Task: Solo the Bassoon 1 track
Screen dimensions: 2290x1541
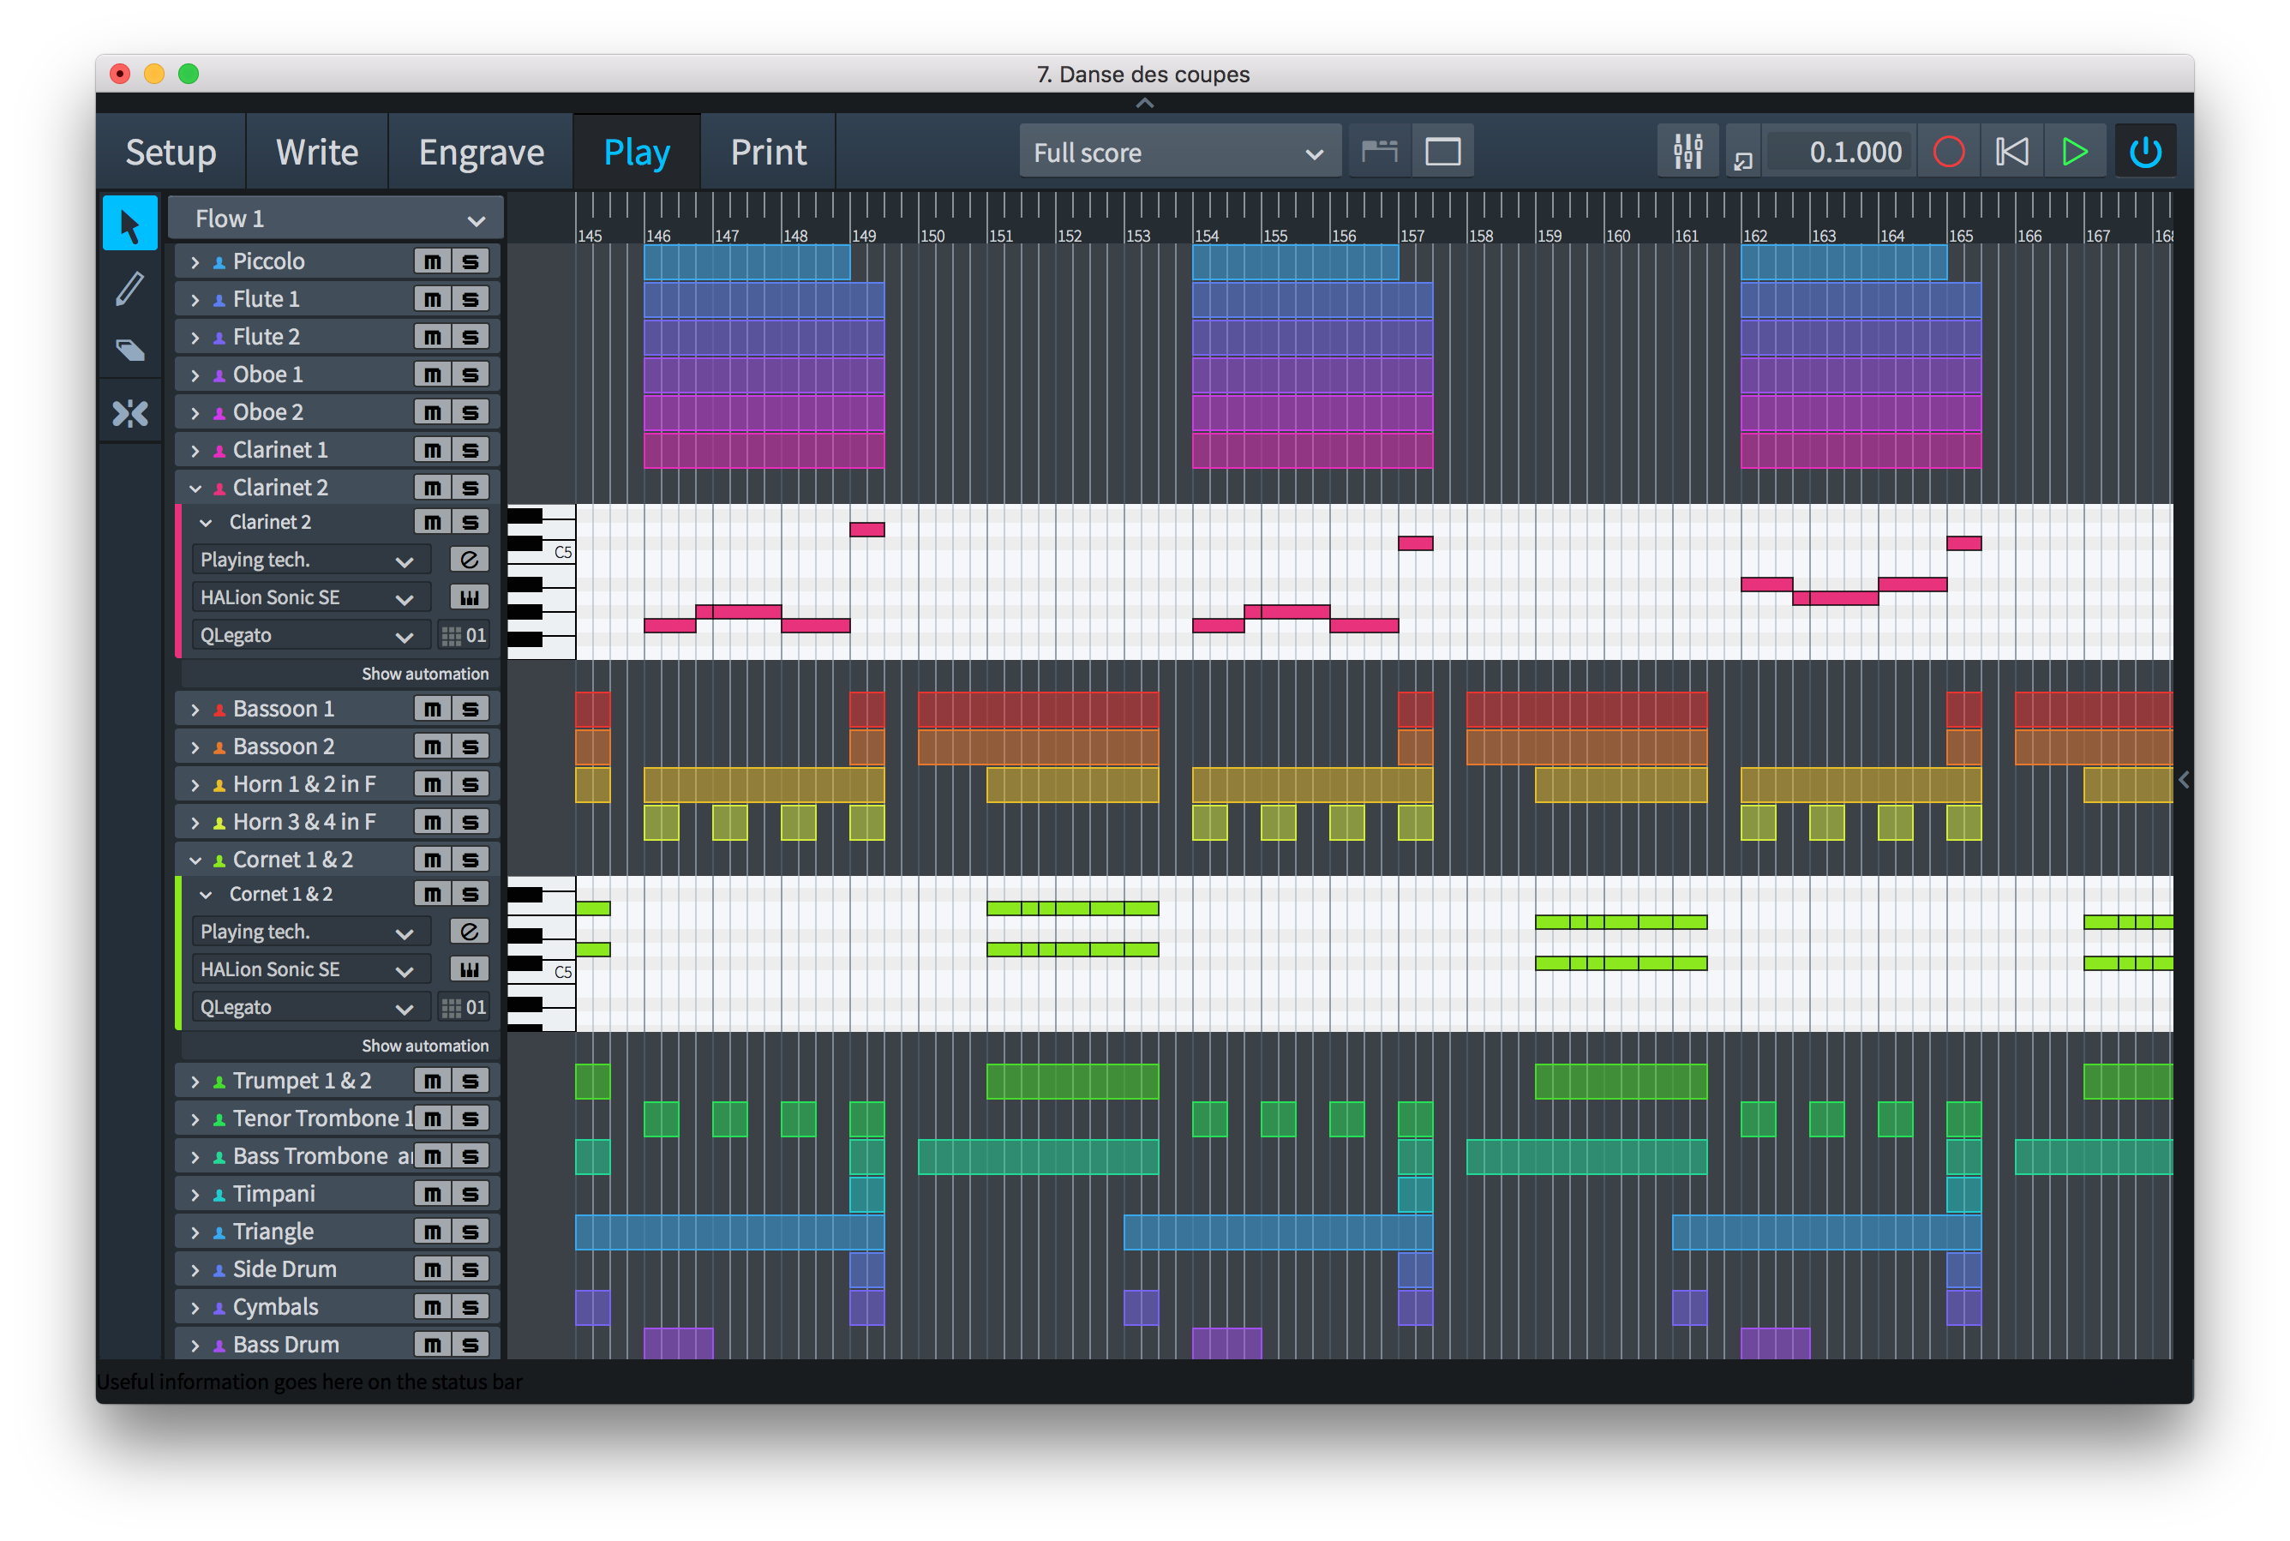Action: (x=471, y=709)
